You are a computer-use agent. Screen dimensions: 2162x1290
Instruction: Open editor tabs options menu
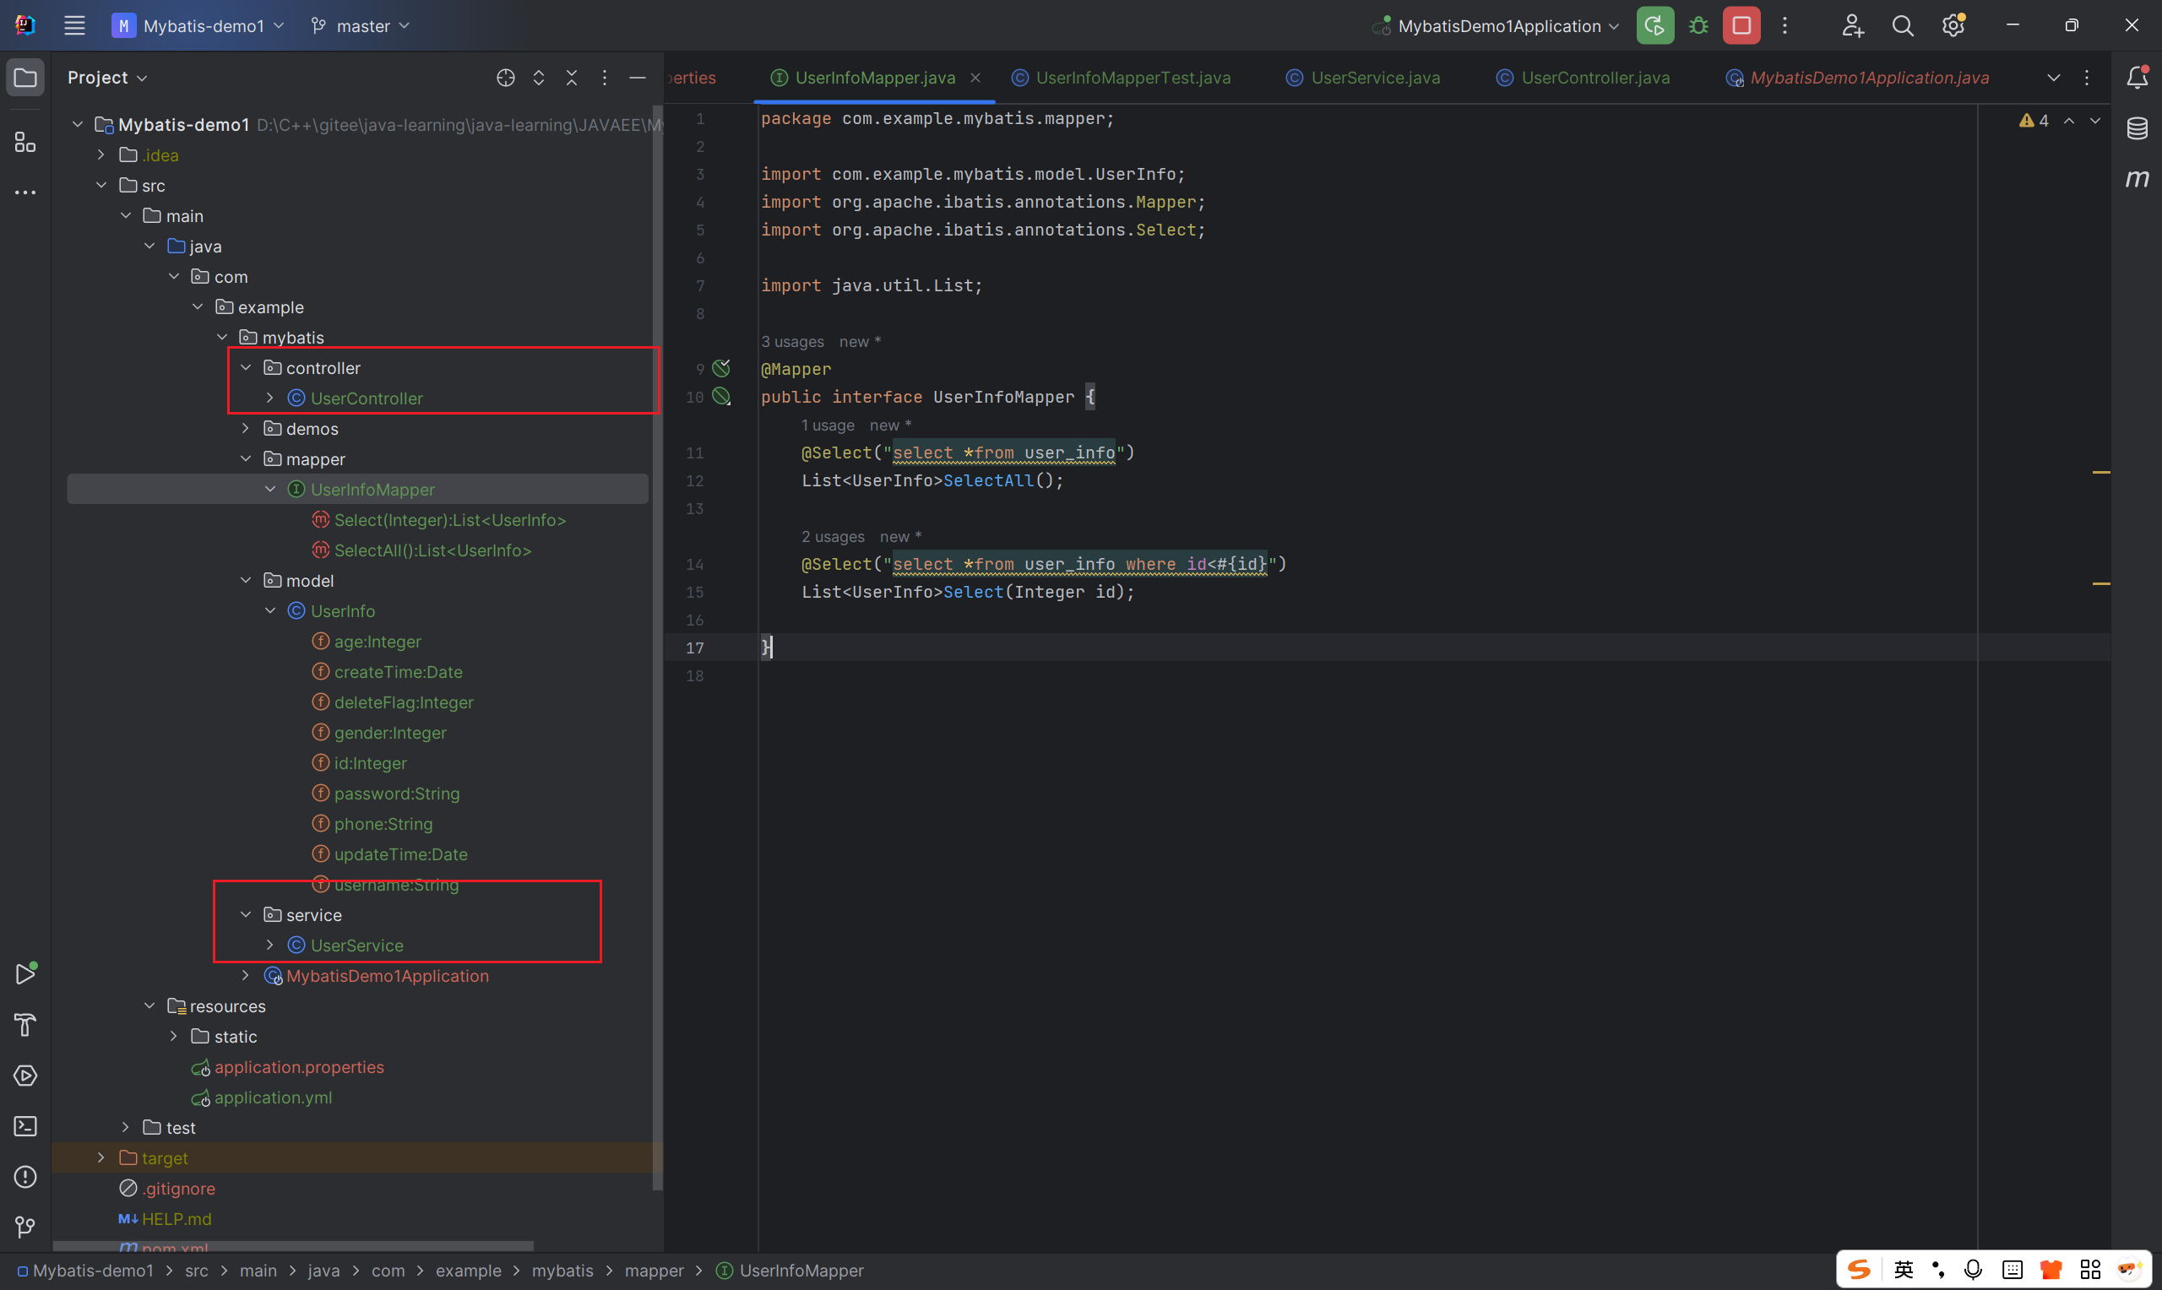(x=2086, y=79)
